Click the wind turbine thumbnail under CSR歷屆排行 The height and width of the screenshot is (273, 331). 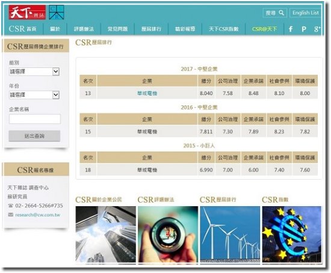(230, 235)
